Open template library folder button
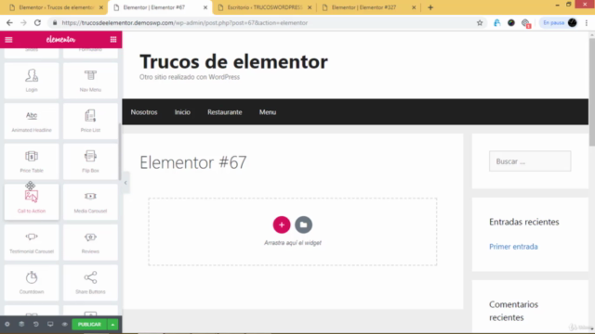 304,225
